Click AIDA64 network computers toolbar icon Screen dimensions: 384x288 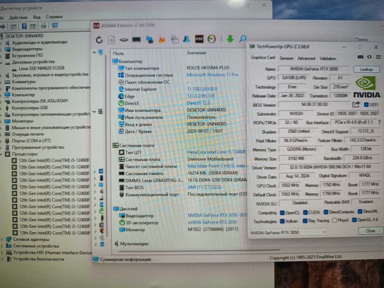point(149,39)
